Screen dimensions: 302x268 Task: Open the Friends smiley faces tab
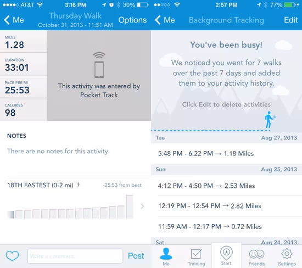256,258
